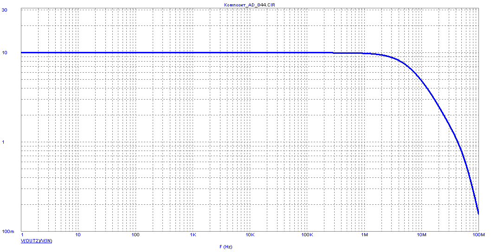Click the 100 frequency axis label
The height and width of the screenshot is (252, 491).
[135, 235]
